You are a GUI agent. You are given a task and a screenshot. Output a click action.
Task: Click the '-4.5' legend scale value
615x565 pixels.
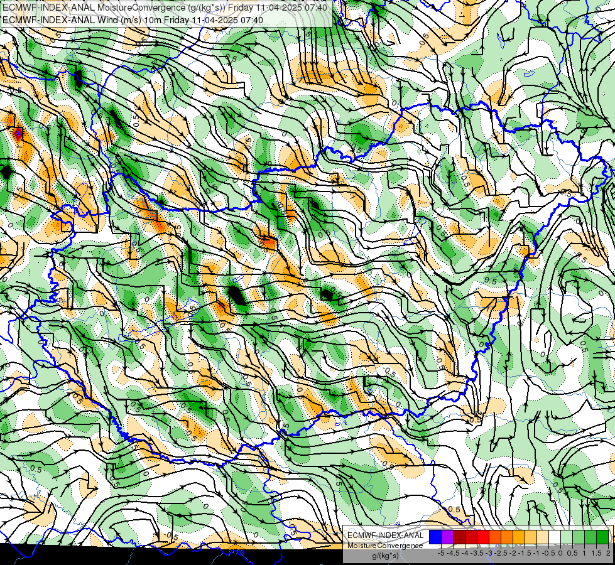tap(452, 553)
